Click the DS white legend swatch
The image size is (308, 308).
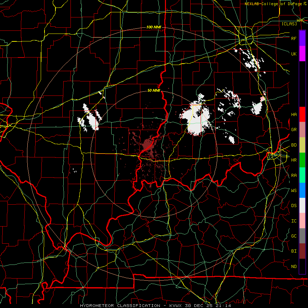pos(302,205)
